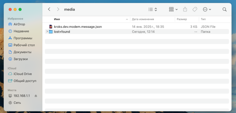Open the more actions ellipsis menu
This screenshot has height=113, width=236.
(207, 9)
